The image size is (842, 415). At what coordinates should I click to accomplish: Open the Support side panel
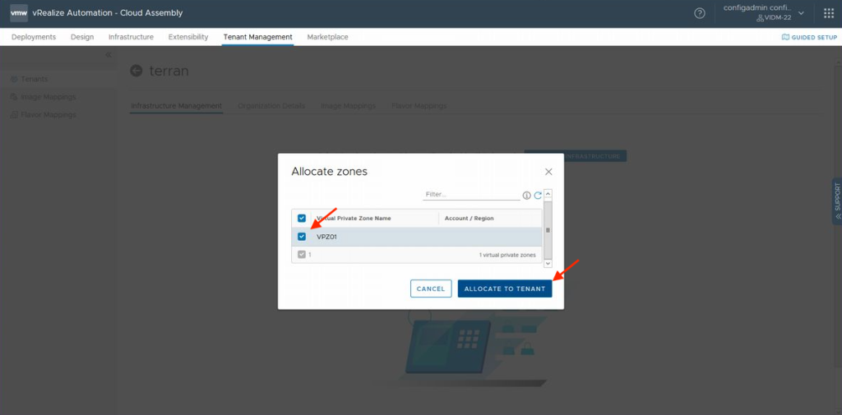[837, 201]
